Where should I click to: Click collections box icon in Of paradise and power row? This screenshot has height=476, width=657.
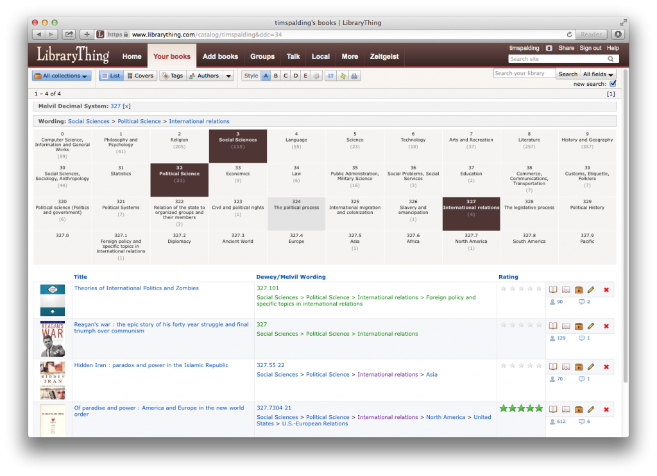coord(579,409)
